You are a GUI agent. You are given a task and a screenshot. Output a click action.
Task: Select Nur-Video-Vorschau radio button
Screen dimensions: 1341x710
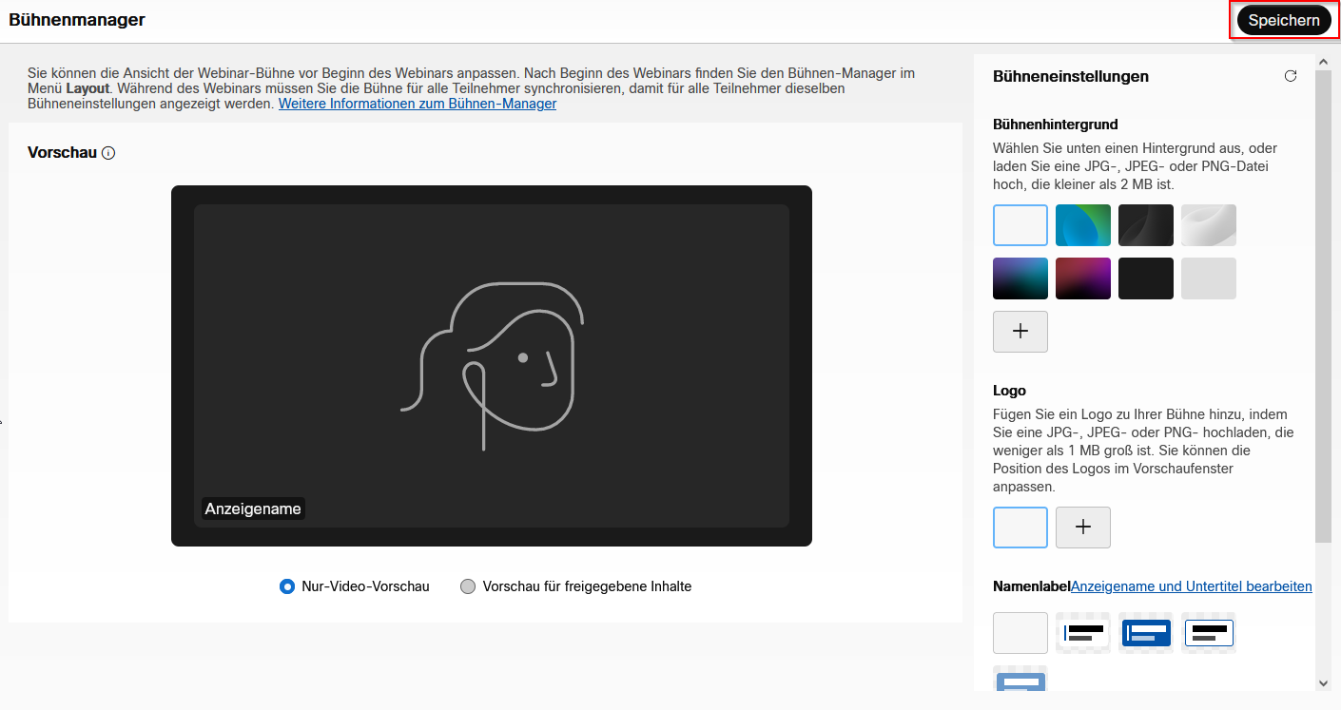287,586
